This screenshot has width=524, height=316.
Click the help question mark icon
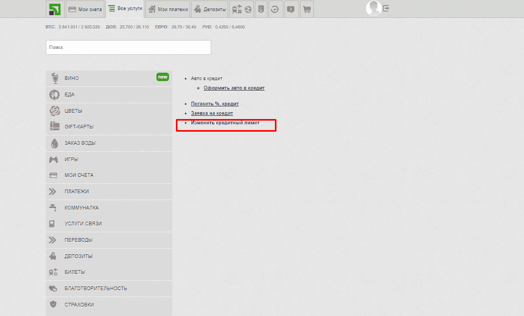[x=290, y=9]
